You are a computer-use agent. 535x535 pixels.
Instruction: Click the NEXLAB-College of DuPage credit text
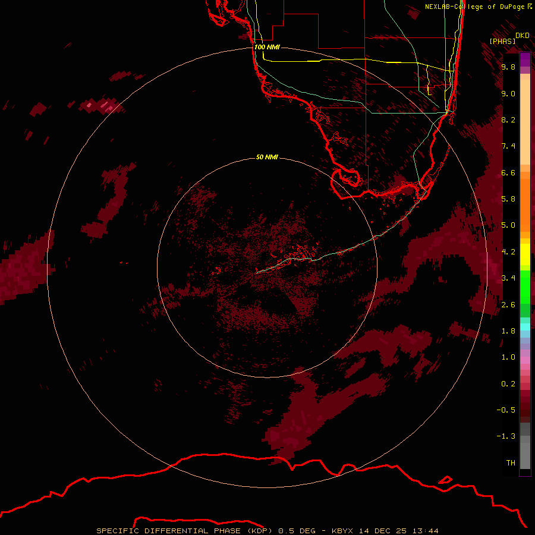474,7
